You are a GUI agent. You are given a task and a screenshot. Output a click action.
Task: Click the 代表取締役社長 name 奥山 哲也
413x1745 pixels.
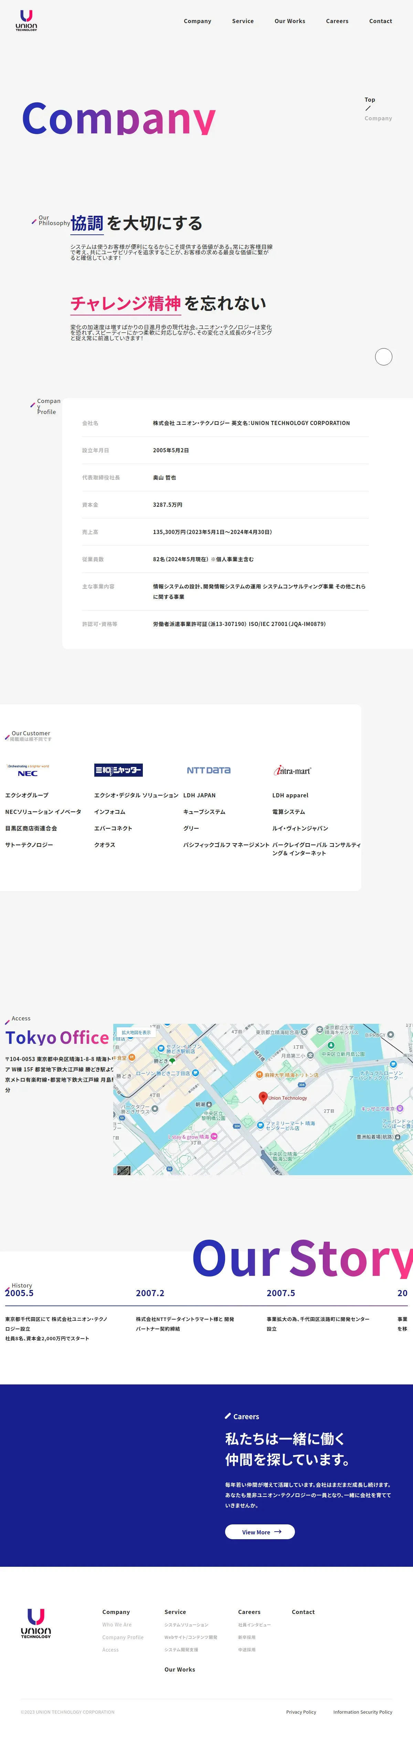(x=164, y=477)
